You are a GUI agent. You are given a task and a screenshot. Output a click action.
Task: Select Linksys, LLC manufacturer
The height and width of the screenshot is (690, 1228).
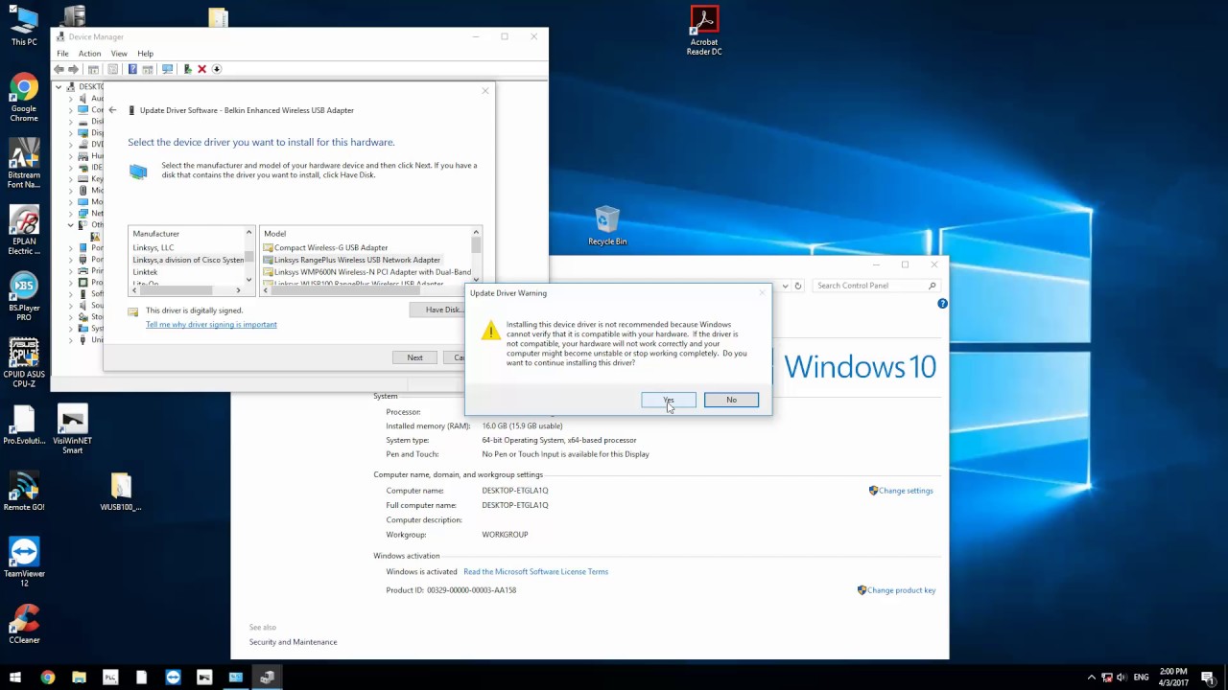(153, 247)
